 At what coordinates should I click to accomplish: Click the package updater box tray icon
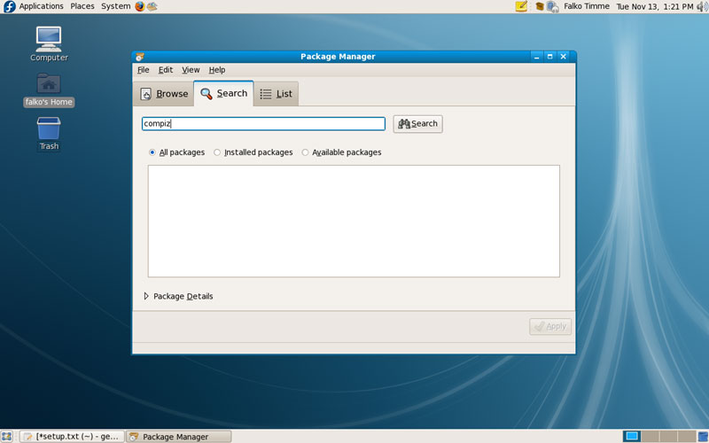(x=540, y=6)
